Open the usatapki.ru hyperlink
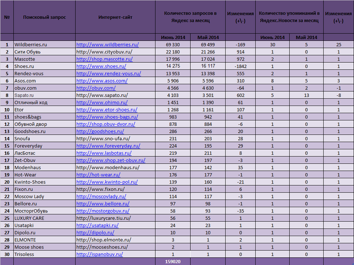354x265 pixels. tap(97, 225)
